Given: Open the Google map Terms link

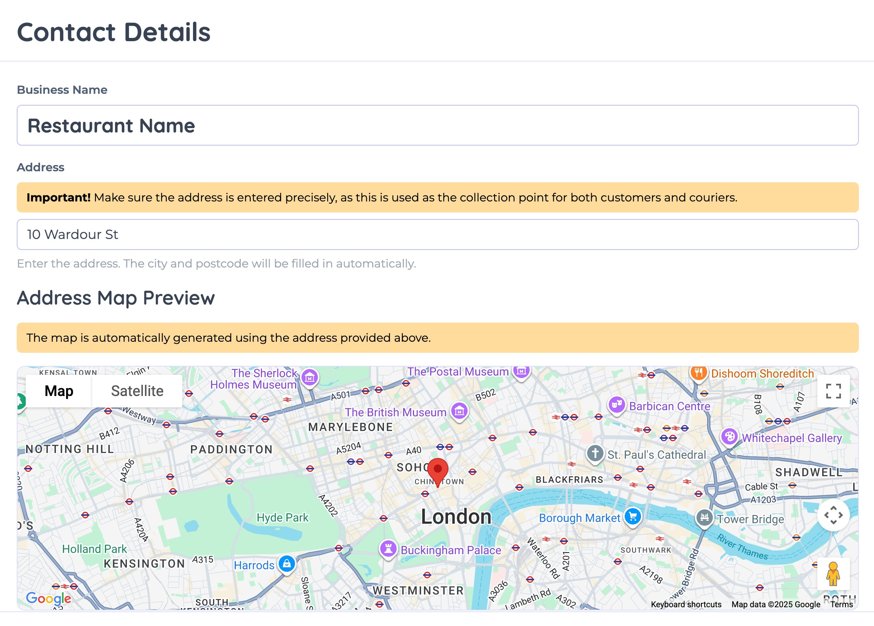Looking at the screenshot, I should [x=841, y=604].
